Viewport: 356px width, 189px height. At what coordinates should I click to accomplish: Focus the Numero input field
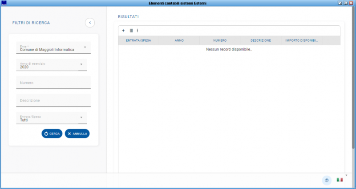point(53,83)
